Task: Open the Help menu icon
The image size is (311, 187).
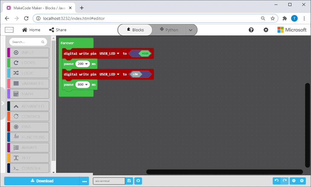Action: (x=251, y=30)
